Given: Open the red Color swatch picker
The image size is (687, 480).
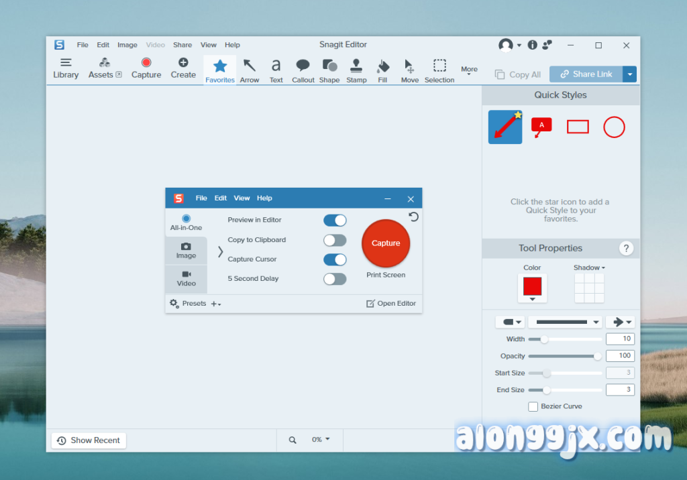Looking at the screenshot, I should tap(532, 288).
